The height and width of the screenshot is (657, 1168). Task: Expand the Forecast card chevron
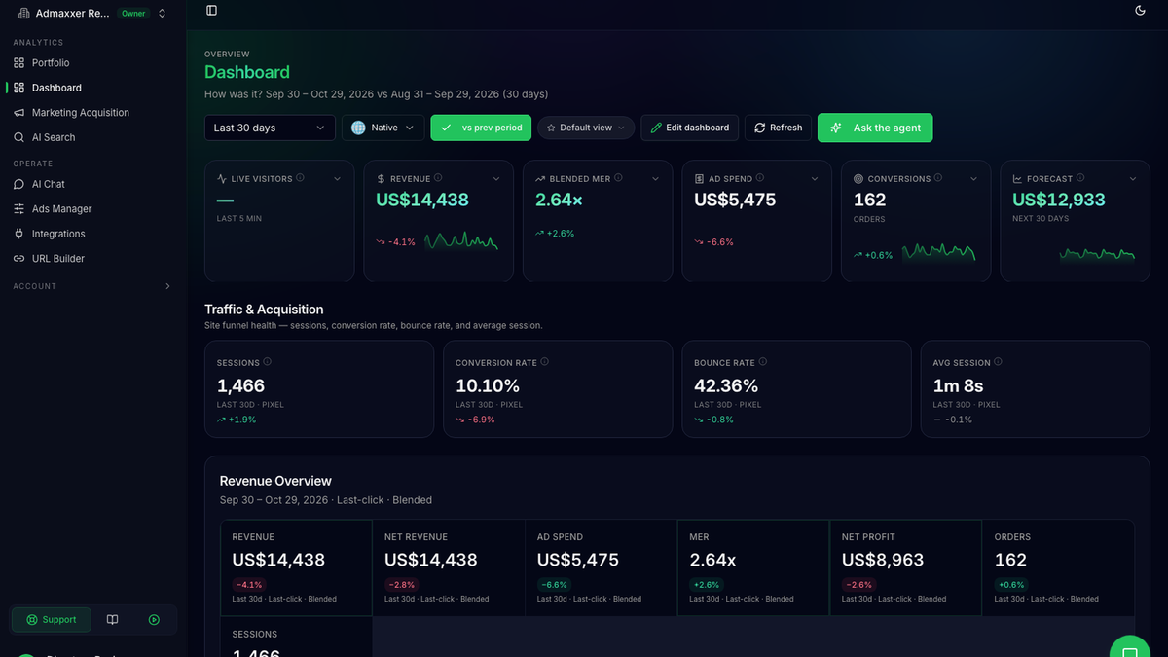[1132, 179]
